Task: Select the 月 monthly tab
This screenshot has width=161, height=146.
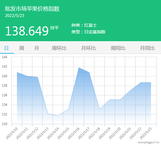Action: point(37,48)
